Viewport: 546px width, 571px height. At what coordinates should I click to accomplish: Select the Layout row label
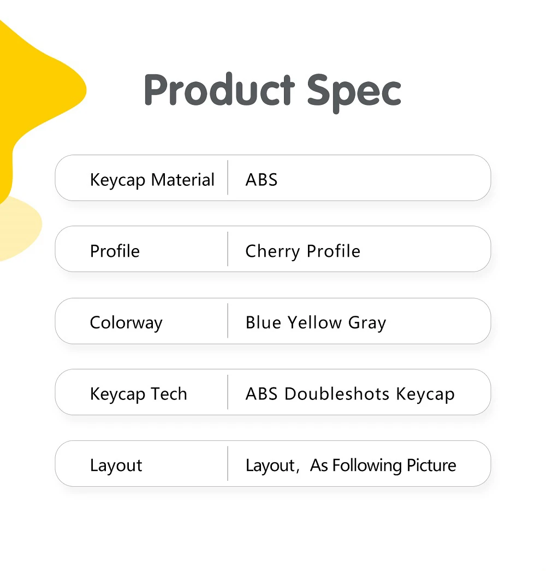(x=116, y=466)
